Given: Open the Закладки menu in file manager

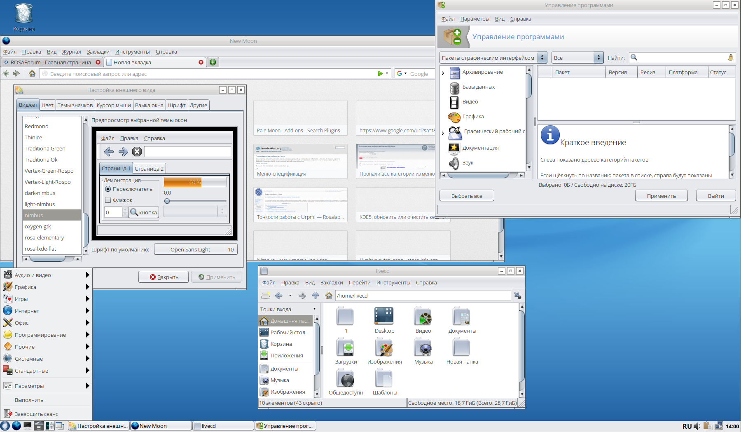Looking at the screenshot, I should point(331,282).
